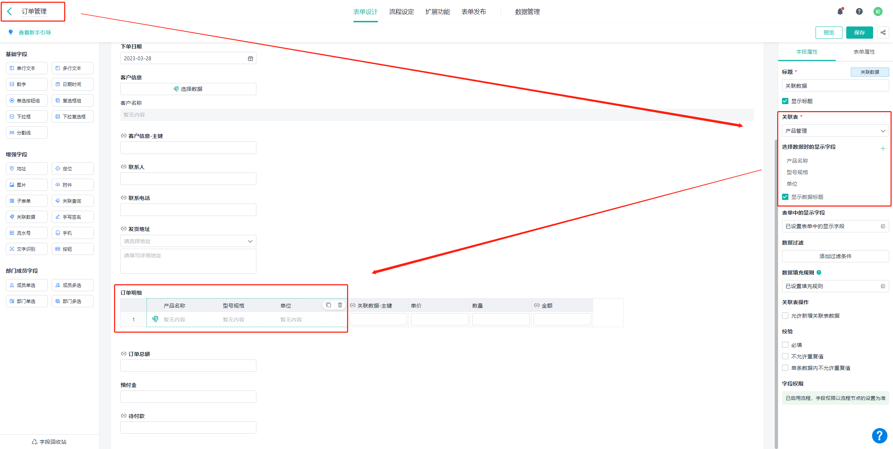Image resolution: width=893 pixels, height=449 pixels.
Task: Delete the field using the trash icon in 订单明细
Action: point(340,305)
